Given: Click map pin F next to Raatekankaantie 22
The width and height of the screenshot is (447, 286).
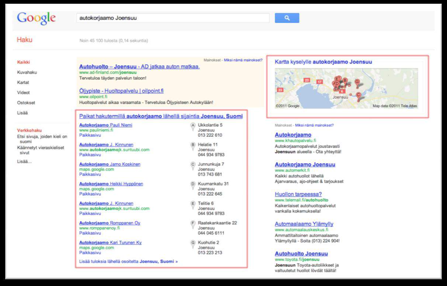Looking at the screenshot, I should point(193,225).
